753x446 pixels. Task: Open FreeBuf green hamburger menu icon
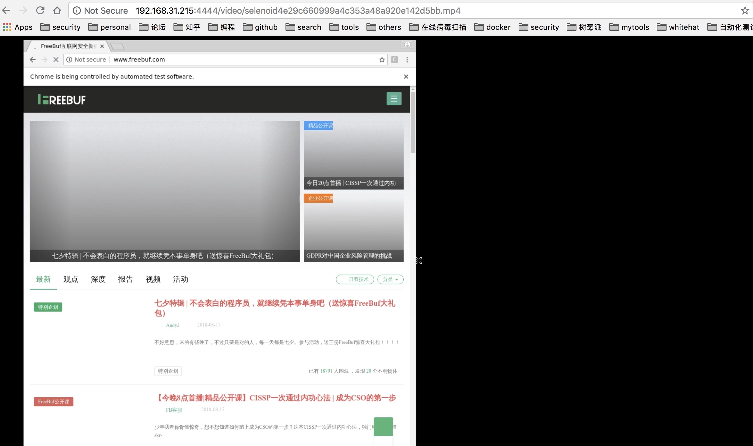(394, 99)
